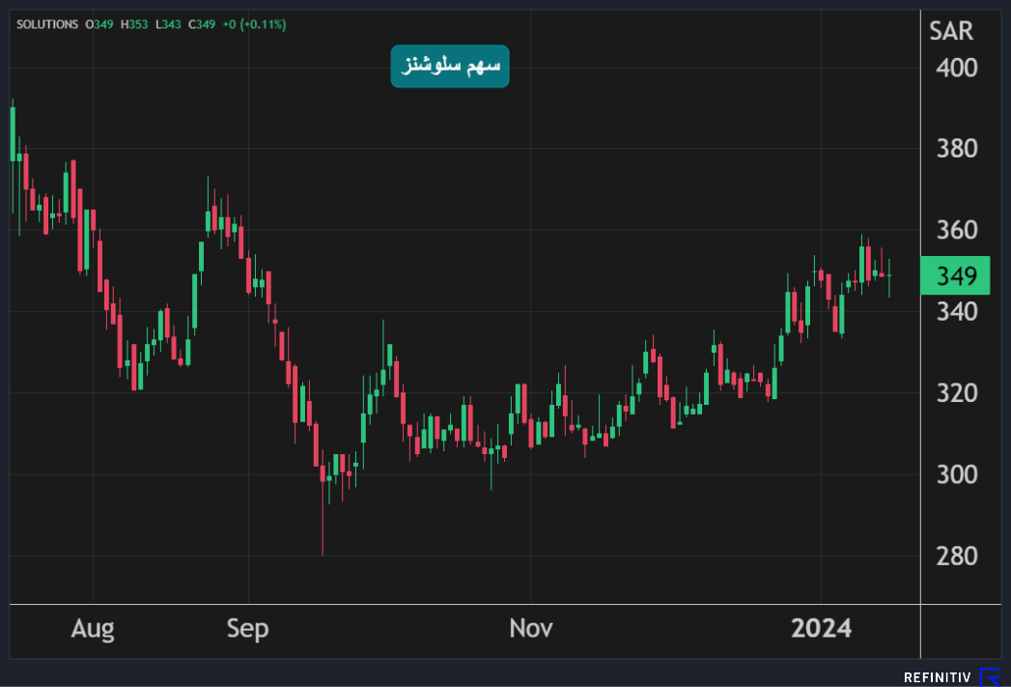Click the high value H353
The height and width of the screenshot is (687, 1011).
coord(135,24)
